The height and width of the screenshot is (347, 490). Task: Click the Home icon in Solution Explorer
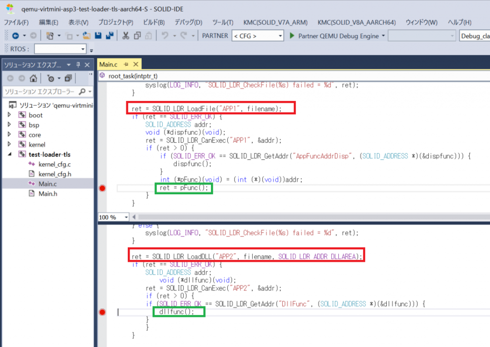33,78
